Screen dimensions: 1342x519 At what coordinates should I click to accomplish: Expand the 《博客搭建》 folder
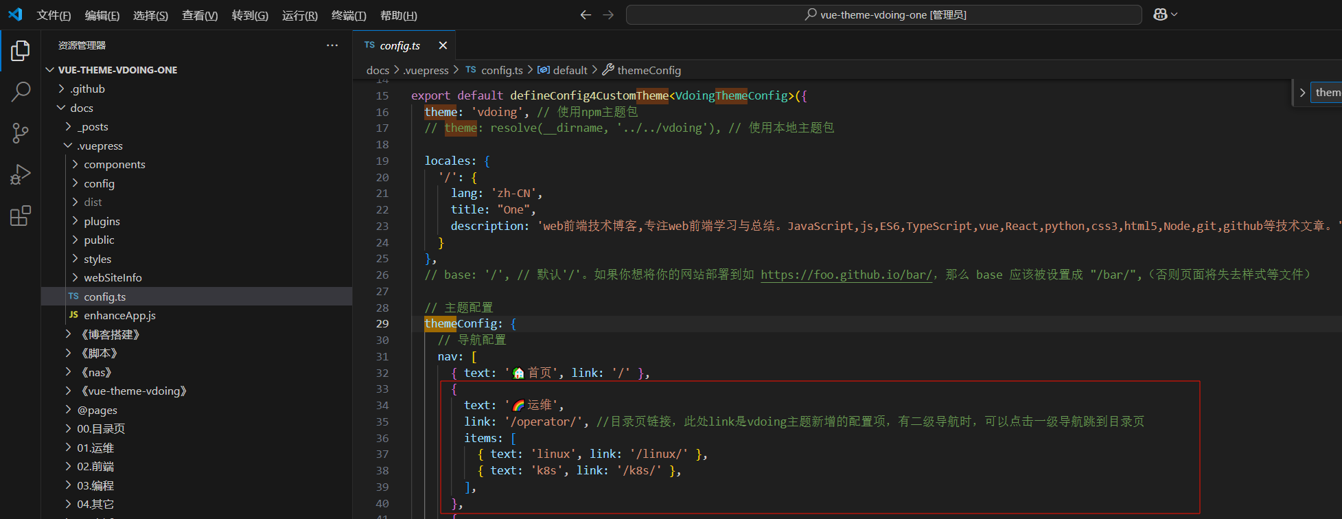196,334
